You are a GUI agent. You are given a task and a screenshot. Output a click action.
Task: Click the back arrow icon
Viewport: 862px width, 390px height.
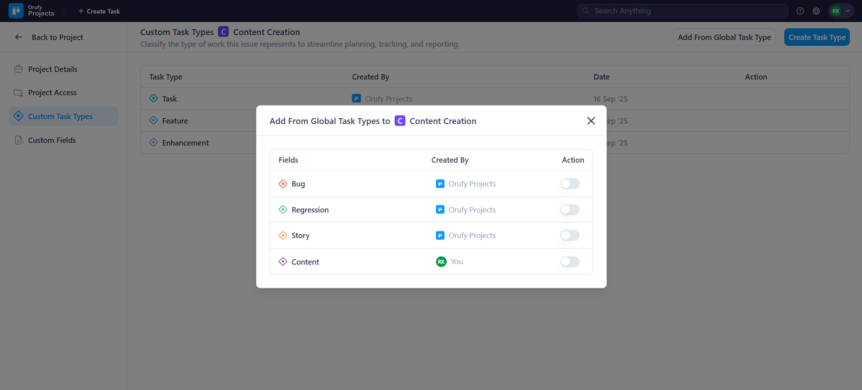click(x=18, y=37)
